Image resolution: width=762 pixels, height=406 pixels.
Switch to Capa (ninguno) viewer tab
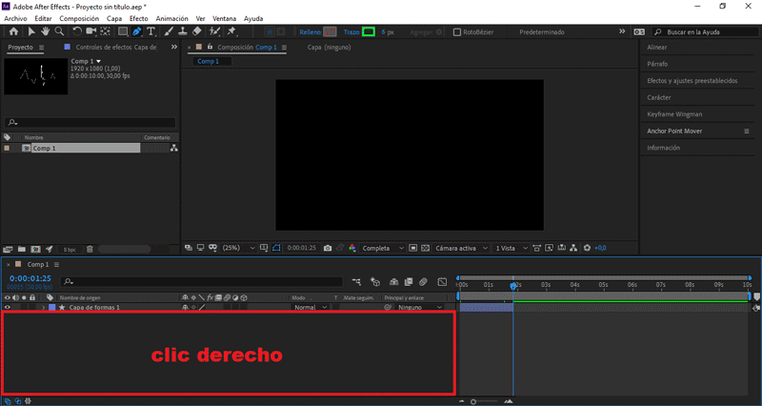[329, 47]
